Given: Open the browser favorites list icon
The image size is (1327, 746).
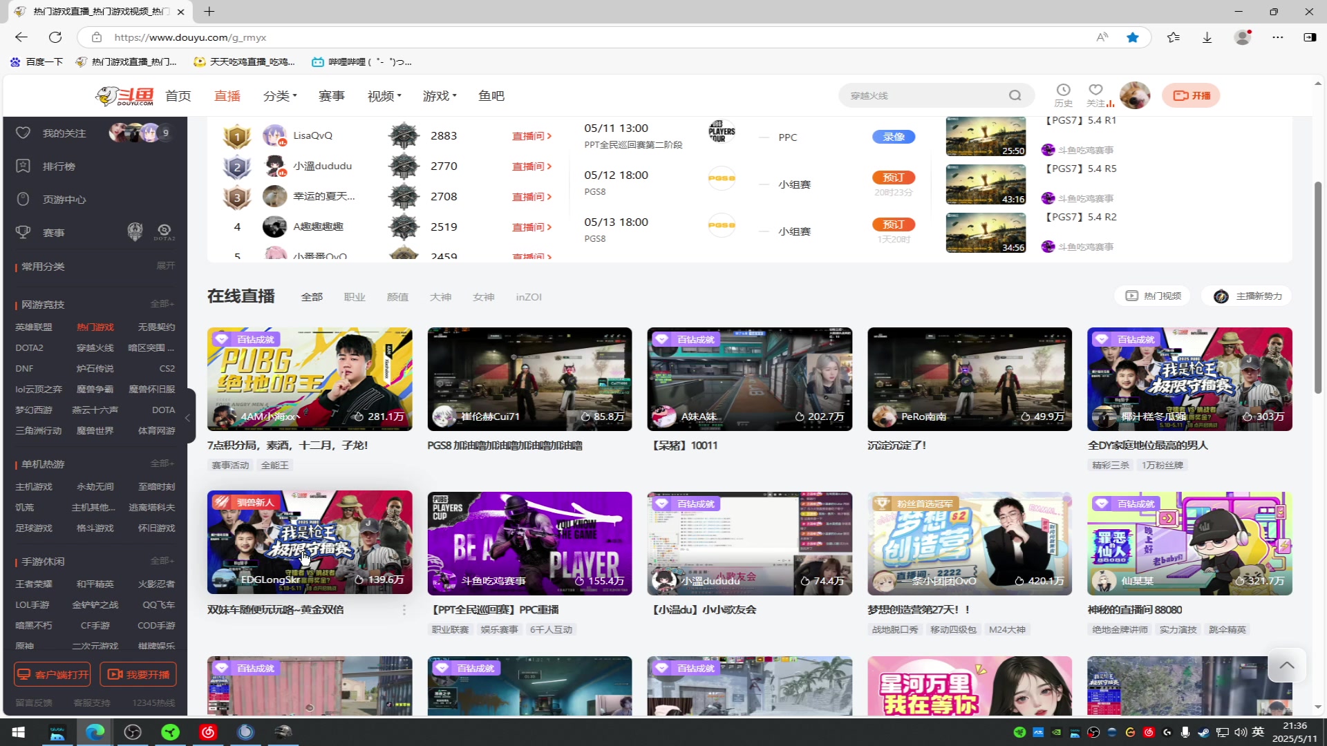Looking at the screenshot, I should point(1173,37).
